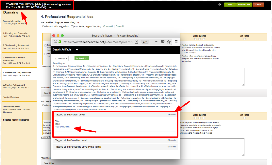Check the Not Rated box for 4b

pyautogui.click(x=244, y=118)
